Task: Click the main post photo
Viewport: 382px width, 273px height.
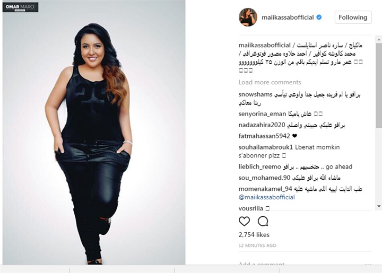Action: click(x=94, y=133)
